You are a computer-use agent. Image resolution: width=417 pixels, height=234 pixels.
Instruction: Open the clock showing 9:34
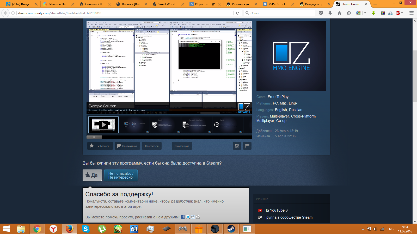[405, 229]
